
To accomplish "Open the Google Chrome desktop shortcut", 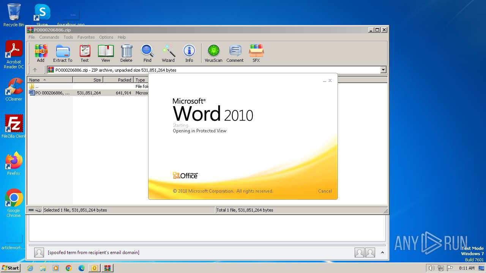I will click(x=14, y=203).
